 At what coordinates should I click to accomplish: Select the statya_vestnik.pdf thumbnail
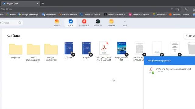pyautogui.click(x=122, y=48)
